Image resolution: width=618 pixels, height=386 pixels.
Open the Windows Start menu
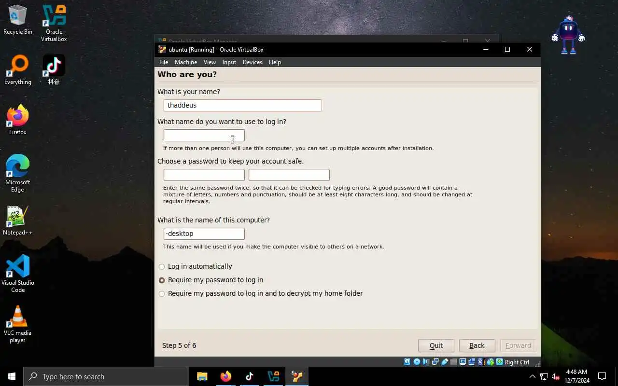12,376
